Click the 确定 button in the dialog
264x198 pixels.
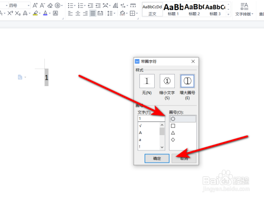click(157, 158)
